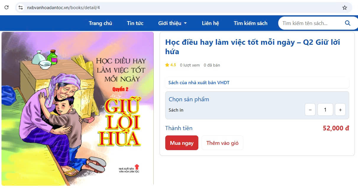Viewport: 358px width, 189px height.
Task: Bookmark this page with the star icon
Action: point(345,8)
